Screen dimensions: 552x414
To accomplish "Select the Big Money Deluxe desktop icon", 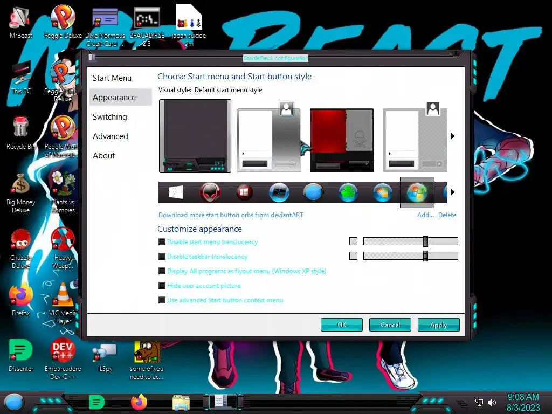I will (x=21, y=194).
